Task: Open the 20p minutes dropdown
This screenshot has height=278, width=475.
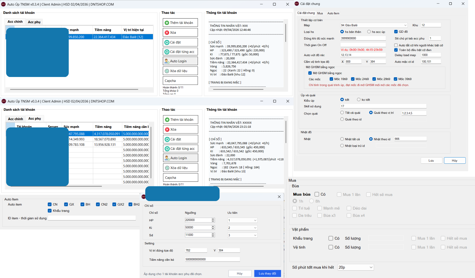Action: pyautogui.click(x=371, y=267)
